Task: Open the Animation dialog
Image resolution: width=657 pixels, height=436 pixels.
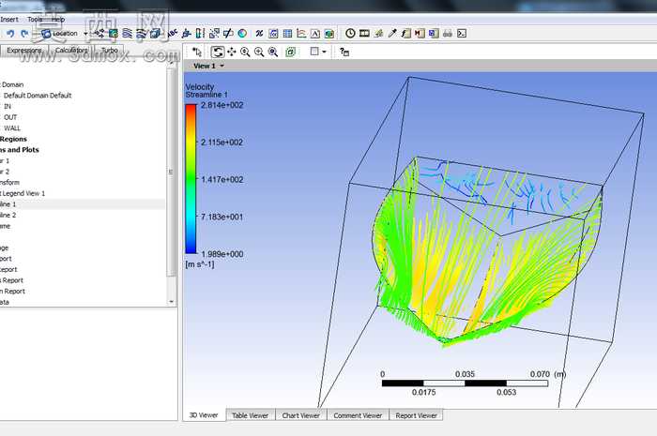Action: (364, 34)
